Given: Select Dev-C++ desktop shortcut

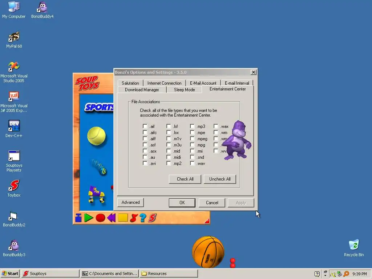Looking at the screenshot, I should pyautogui.click(x=14, y=129).
